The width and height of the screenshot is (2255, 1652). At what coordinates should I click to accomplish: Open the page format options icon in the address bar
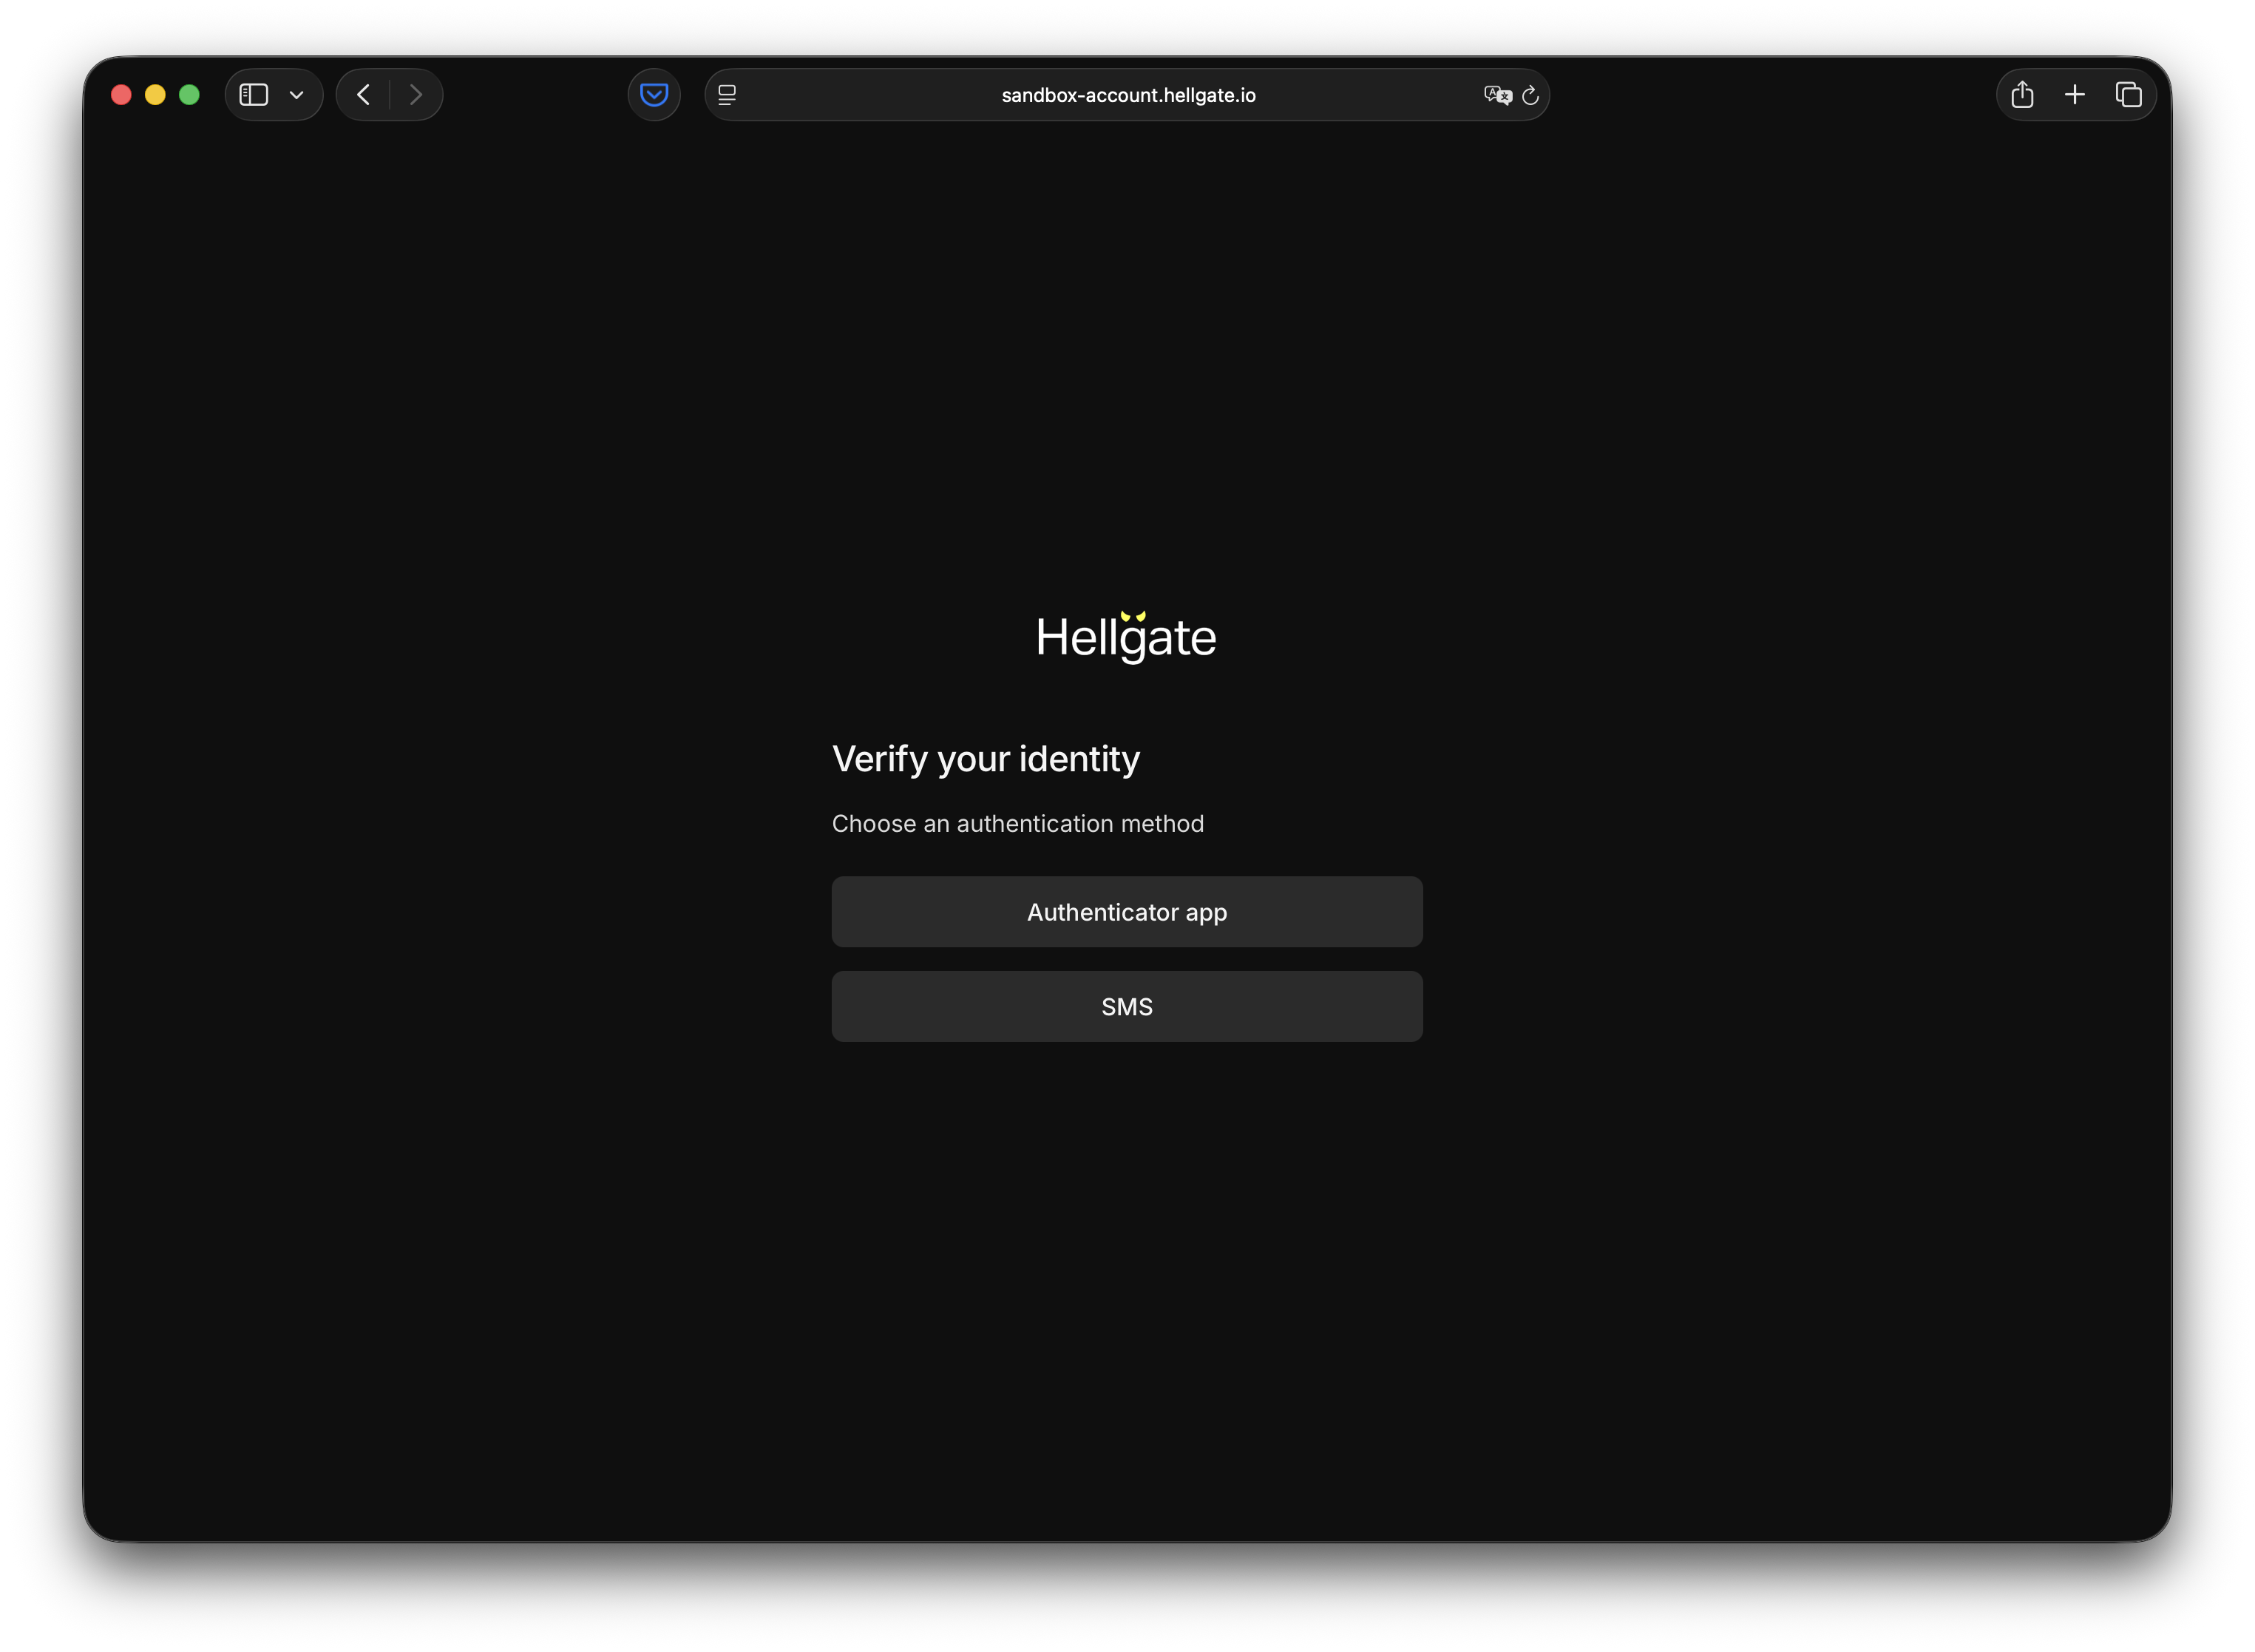[727, 94]
